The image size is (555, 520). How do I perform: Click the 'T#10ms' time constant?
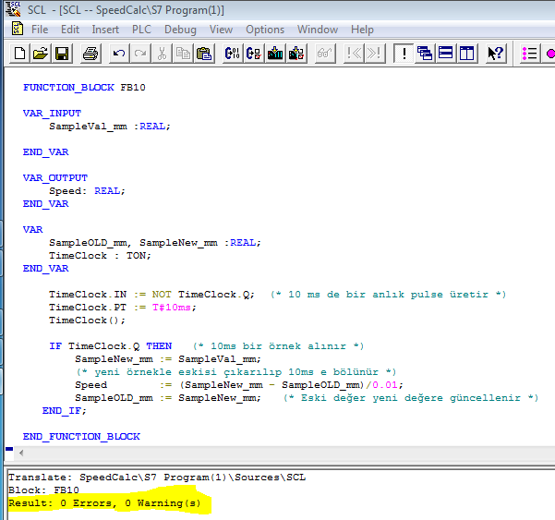(x=172, y=308)
